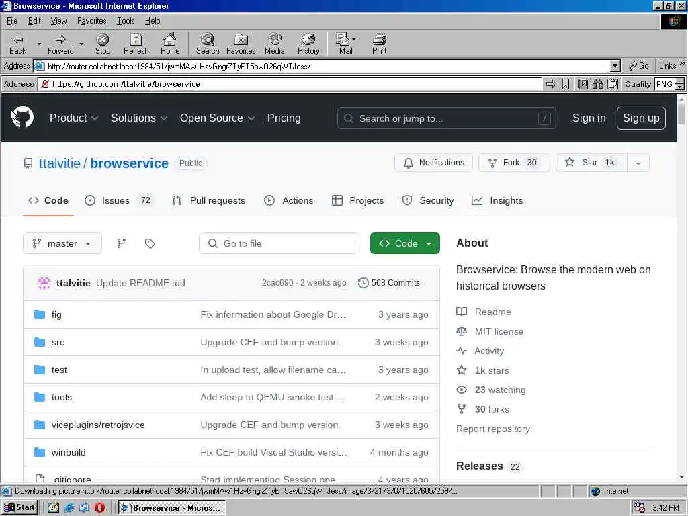
Task: Star the browservice repository
Action: tap(592, 163)
